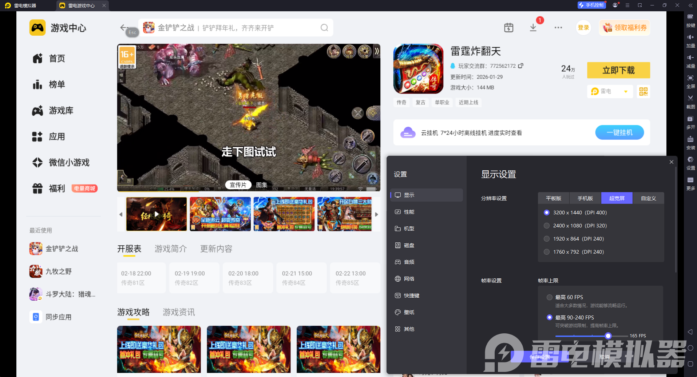Tap the Android recent apps square button

[x=690, y=364]
